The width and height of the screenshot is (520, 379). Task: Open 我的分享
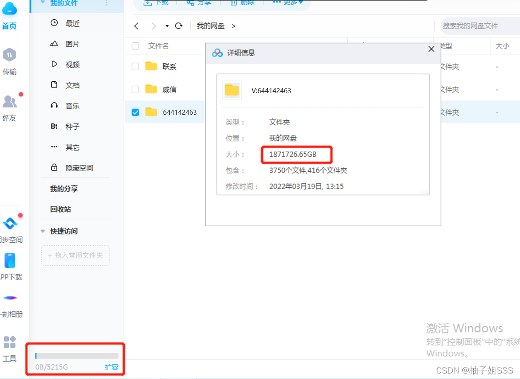(64, 189)
